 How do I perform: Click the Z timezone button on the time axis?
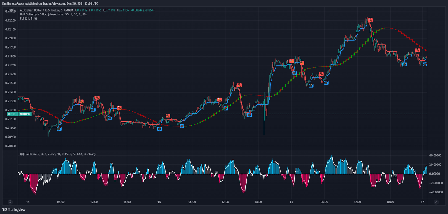point(10,202)
